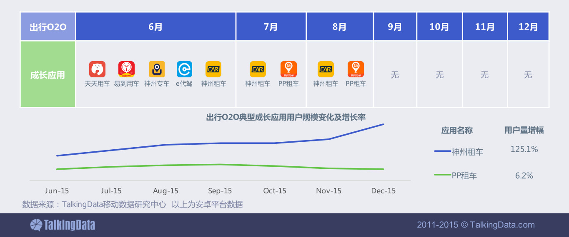Select the 9月 header cell
The image size is (569, 237).
click(x=395, y=27)
